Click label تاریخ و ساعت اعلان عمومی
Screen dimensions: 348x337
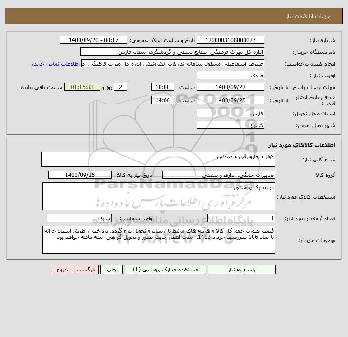coord(162,40)
